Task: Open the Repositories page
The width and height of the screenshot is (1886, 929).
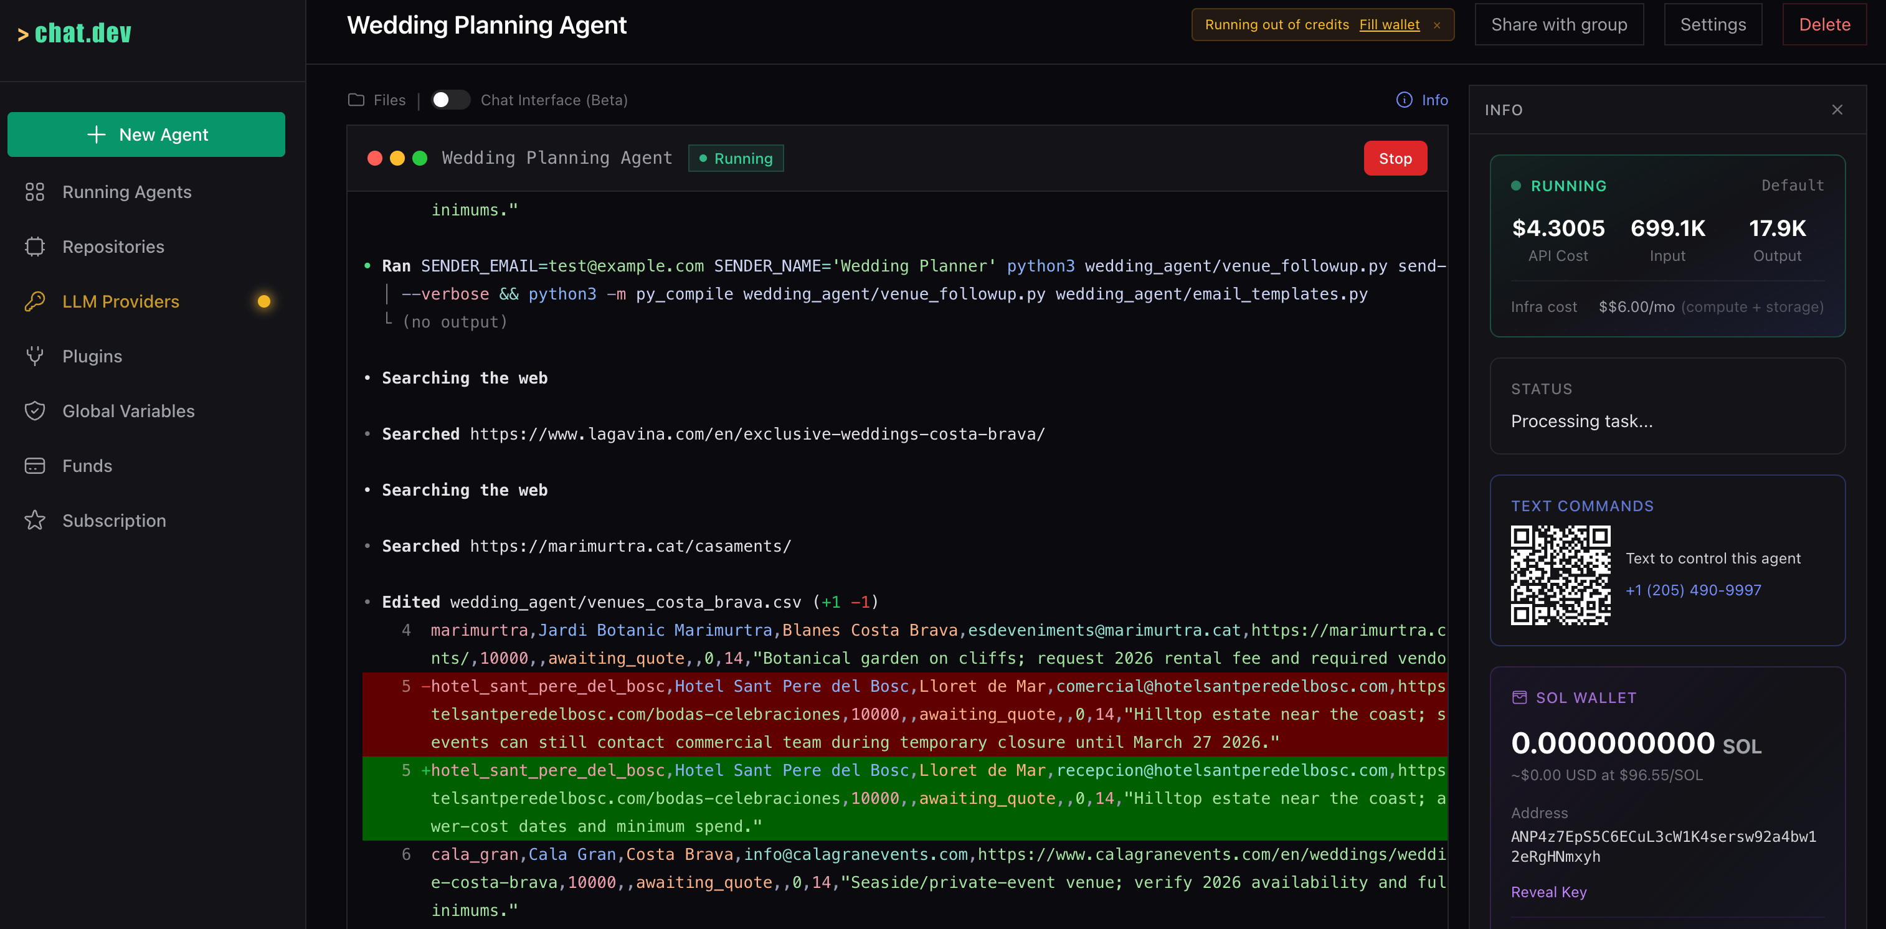Action: pos(113,247)
